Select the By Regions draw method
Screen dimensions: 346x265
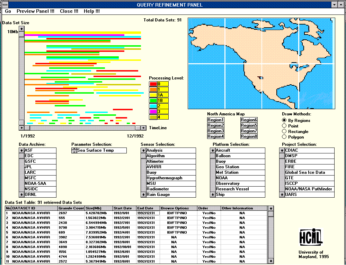pos(285,121)
